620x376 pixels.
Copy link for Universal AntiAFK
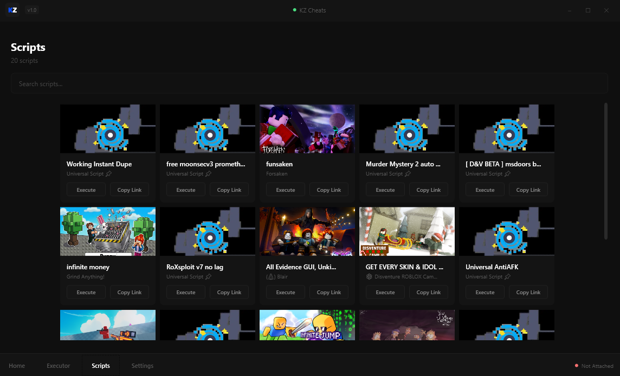click(x=528, y=292)
